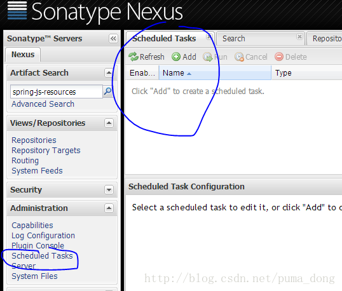Click the artifact search magnifier icon
Viewport: 342px width, 291px height.
107,91
